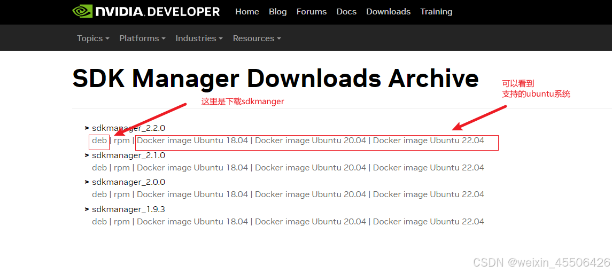Open Docker image Ubuntu 20.04 for sdkmanager_2.0.0
Image resolution: width=612 pixels, height=273 pixels.
[x=311, y=194]
